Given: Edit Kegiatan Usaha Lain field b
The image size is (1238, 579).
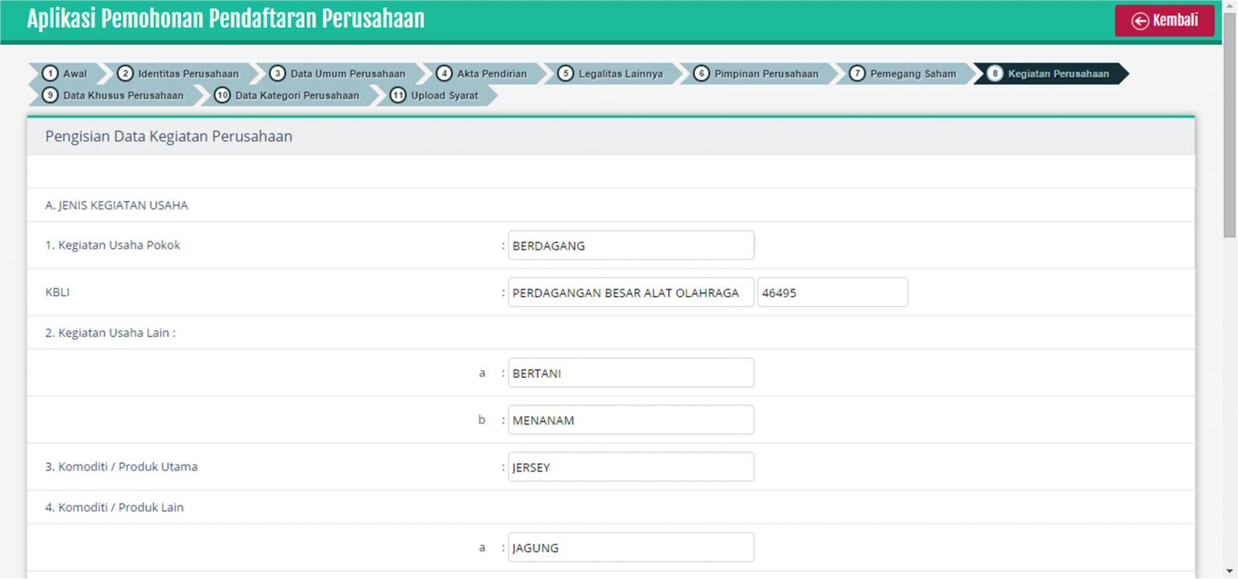Looking at the screenshot, I should coord(631,421).
